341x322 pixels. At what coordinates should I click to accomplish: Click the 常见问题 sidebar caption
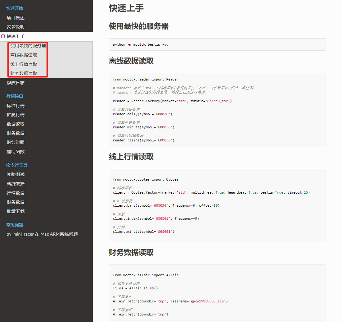click(x=15, y=225)
